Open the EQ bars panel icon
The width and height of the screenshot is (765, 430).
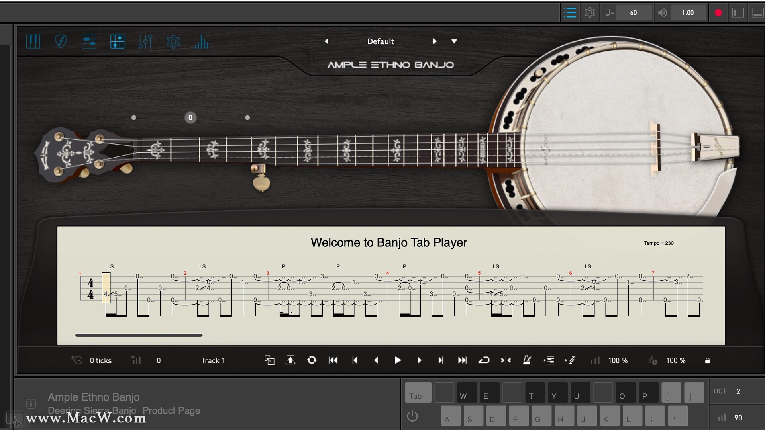coord(202,41)
